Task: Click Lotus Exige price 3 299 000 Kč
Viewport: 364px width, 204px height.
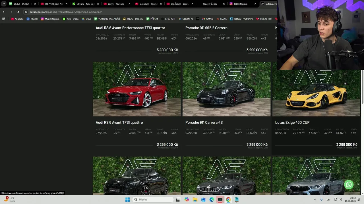Action: coord(347,144)
